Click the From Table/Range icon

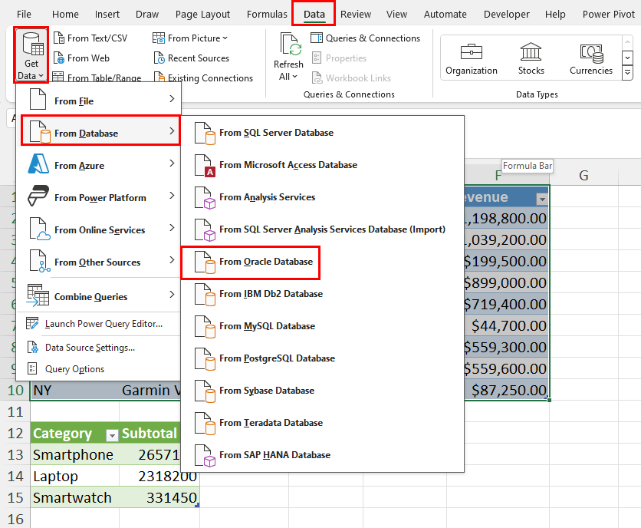tap(58, 78)
